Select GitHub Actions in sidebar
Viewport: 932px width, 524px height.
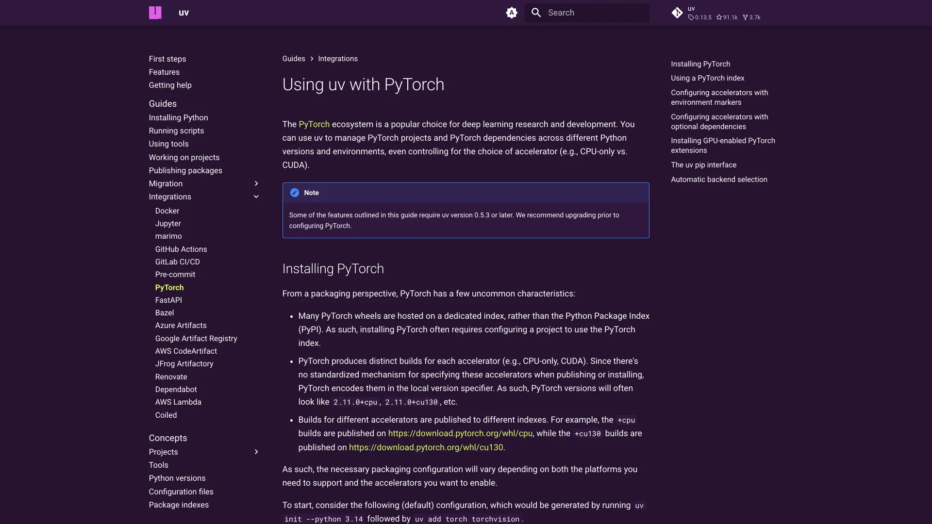181,249
